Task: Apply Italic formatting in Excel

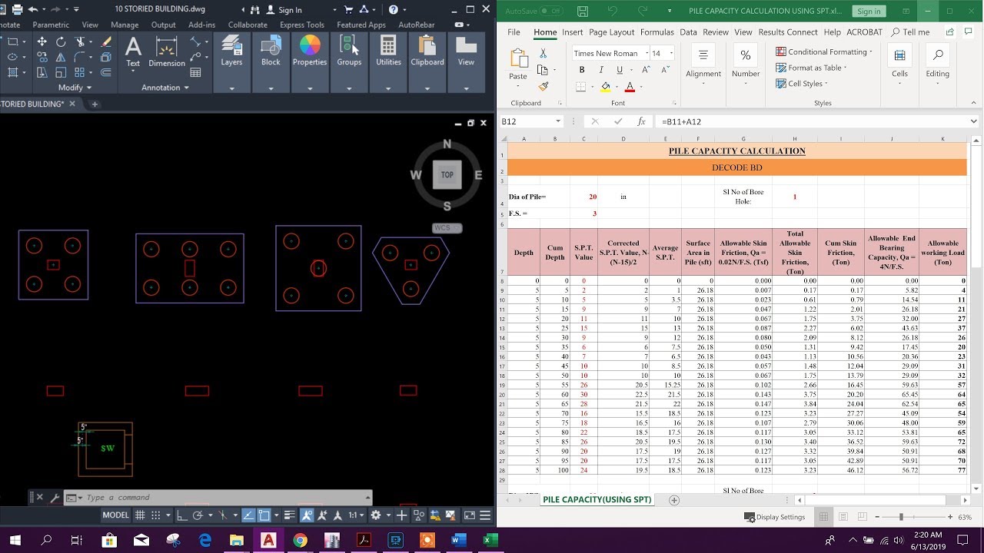Action: coord(601,70)
